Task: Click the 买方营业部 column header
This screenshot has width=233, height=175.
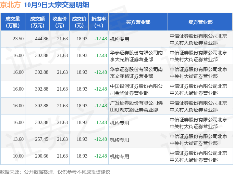Action: point(138,22)
